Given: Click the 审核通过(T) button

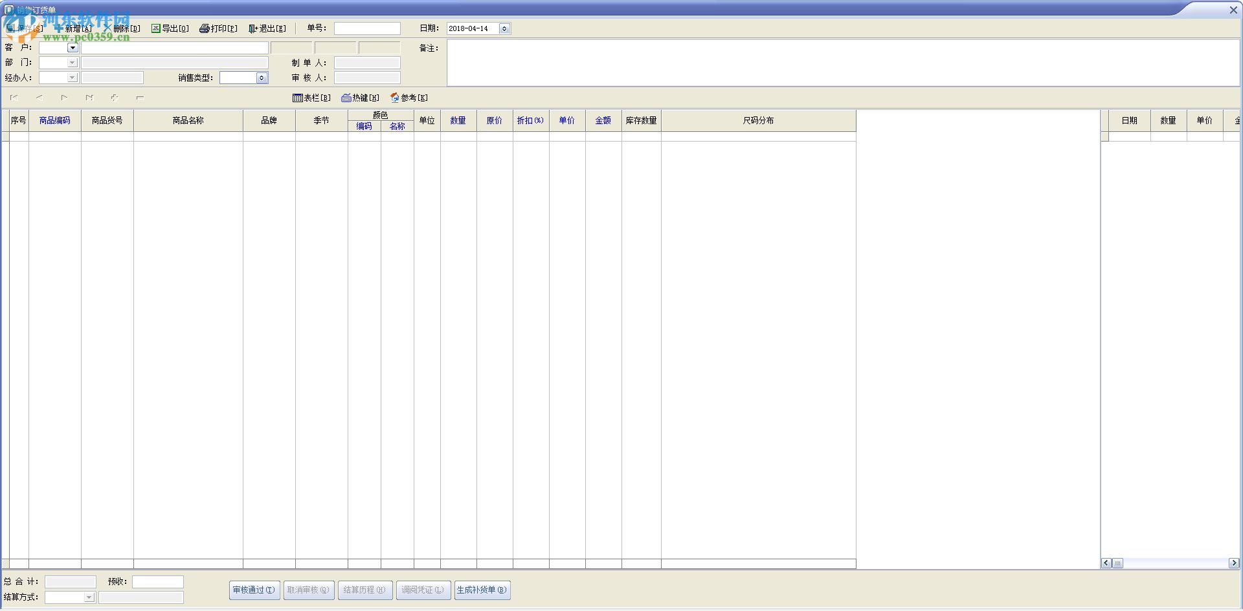Looking at the screenshot, I should [254, 590].
